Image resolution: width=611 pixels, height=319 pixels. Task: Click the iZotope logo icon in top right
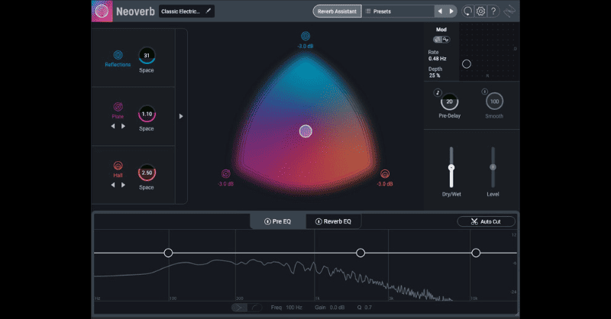(x=509, y=11)
